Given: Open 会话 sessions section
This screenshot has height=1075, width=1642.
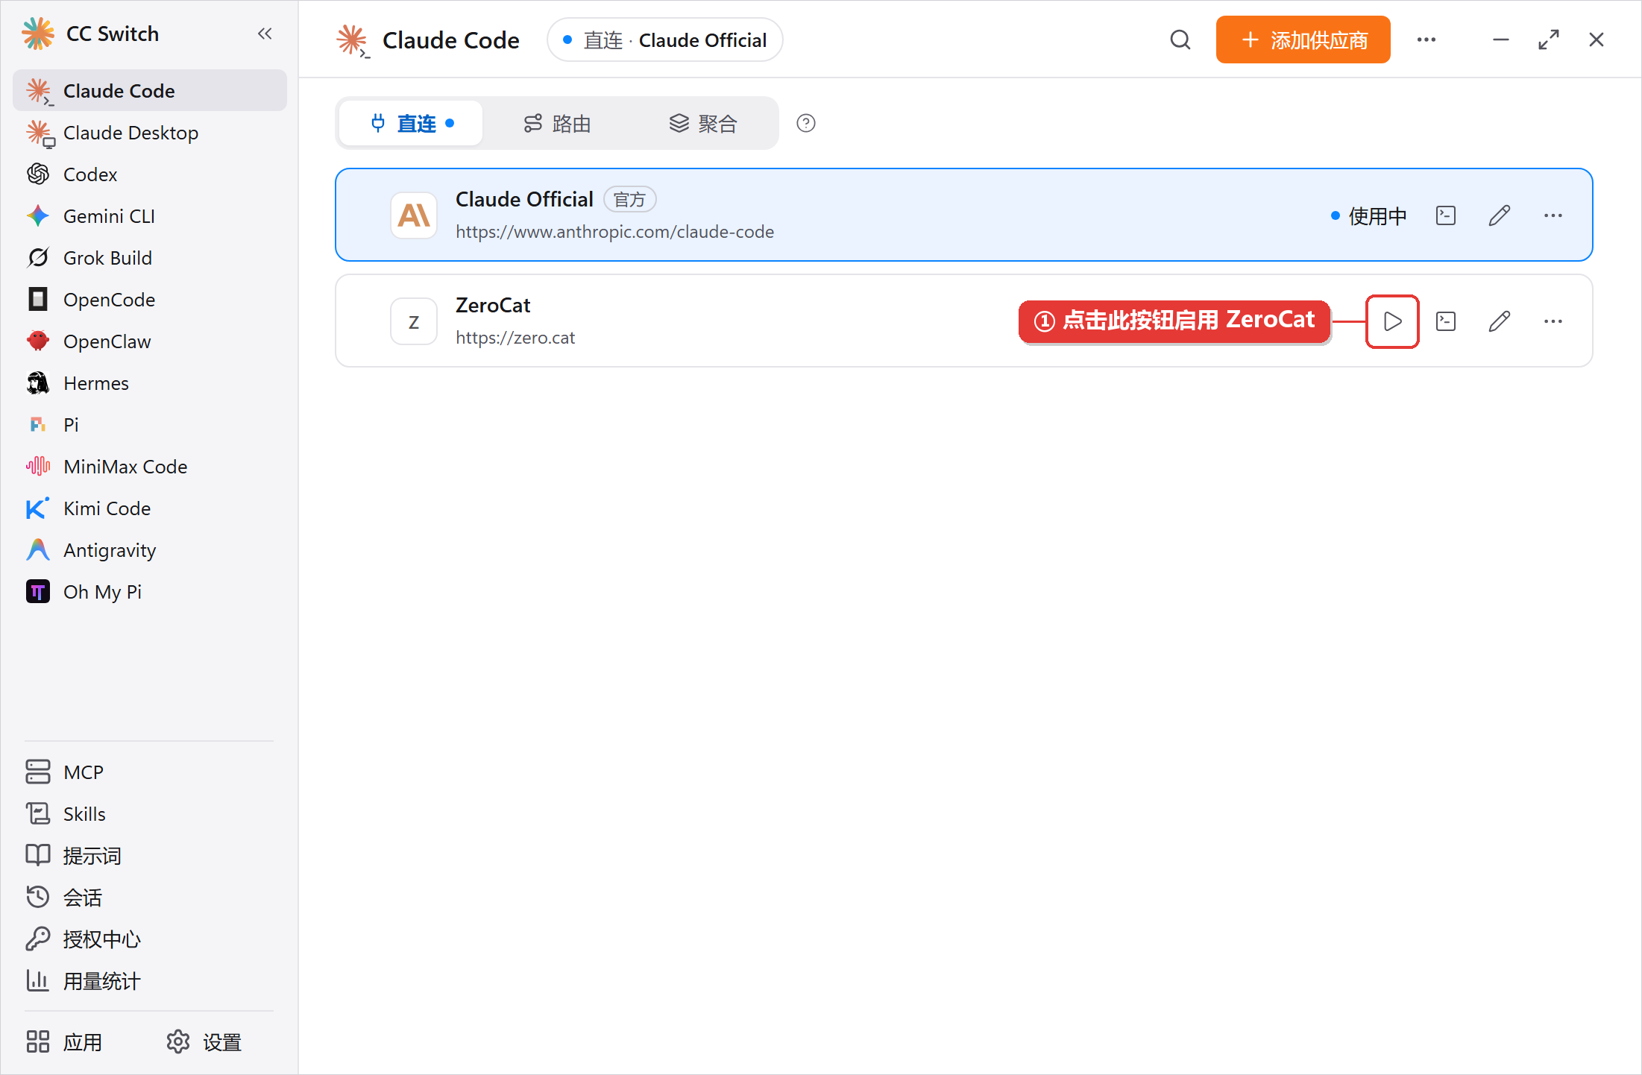Looking at the screenshot, I should click(x=150, y=898).
